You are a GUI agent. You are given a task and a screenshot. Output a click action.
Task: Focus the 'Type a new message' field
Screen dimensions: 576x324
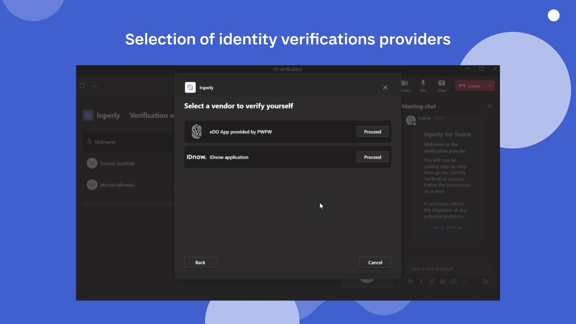click(448, 269)
